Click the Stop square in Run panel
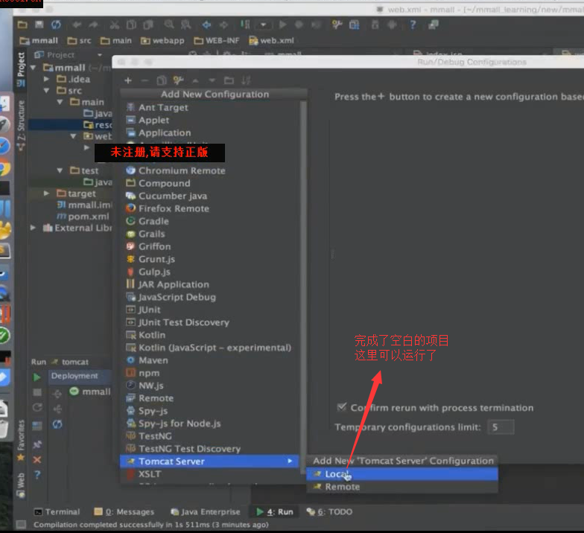This screenshot has height=533, width=584. click(37, 392)
